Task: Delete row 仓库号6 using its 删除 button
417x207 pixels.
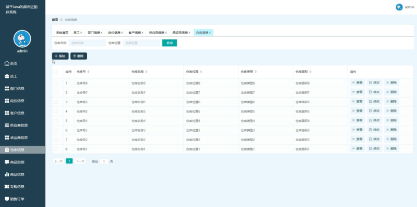Action: (392, 102)
